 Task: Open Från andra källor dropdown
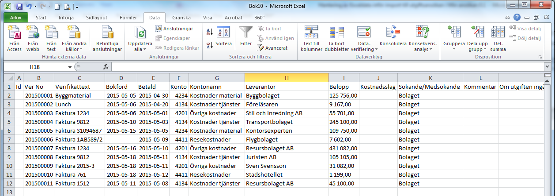click(74, 39)
